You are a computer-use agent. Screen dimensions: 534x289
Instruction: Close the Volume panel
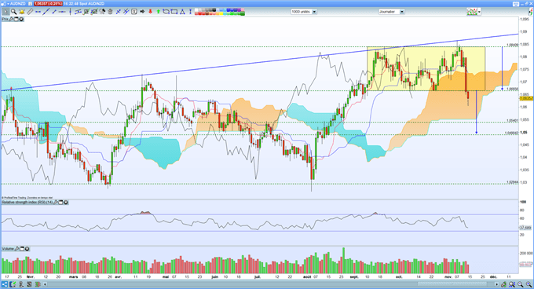tap(27, 249)
